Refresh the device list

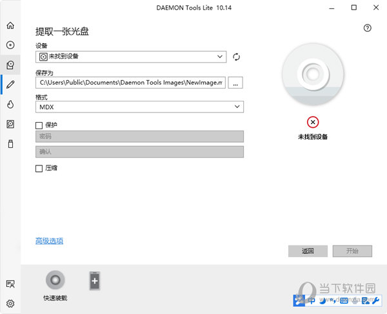point(236,57)
